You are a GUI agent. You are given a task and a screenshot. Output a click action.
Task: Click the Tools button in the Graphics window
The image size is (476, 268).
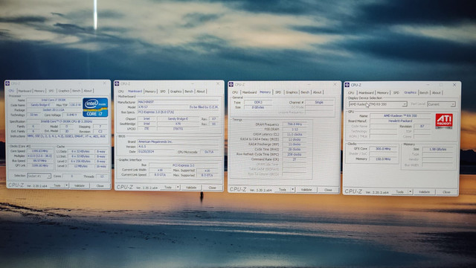pyautogui.click(x=400, y=192)
